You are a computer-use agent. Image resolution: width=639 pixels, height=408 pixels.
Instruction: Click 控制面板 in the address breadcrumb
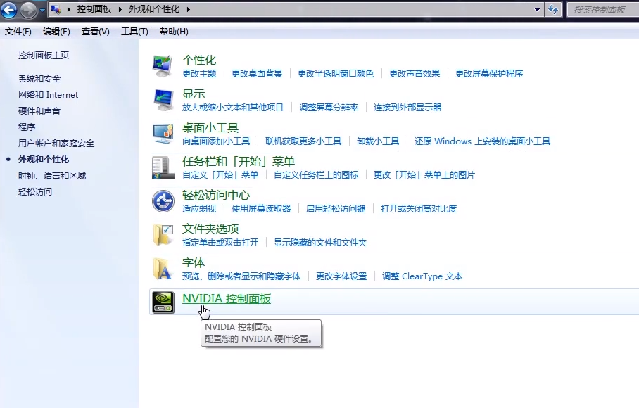[x=94, y=9]
